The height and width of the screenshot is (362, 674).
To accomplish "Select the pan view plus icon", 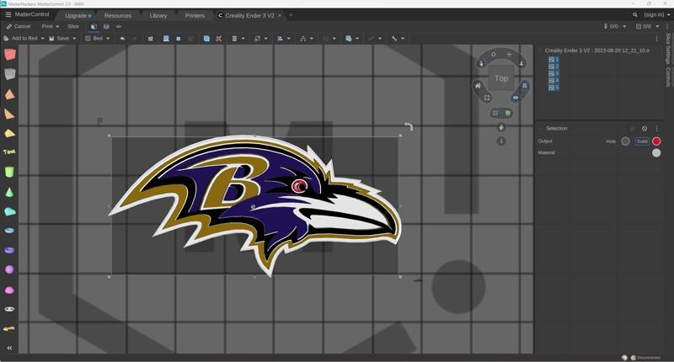I will coord(509,54).
